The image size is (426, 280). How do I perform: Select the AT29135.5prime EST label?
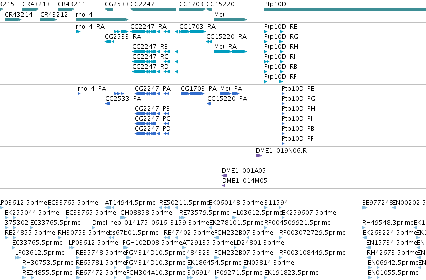coord(208,242)
